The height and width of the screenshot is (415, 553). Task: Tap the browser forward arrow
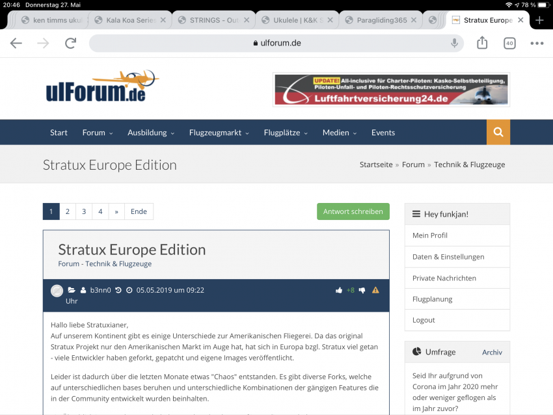click(x=43, y=43)
